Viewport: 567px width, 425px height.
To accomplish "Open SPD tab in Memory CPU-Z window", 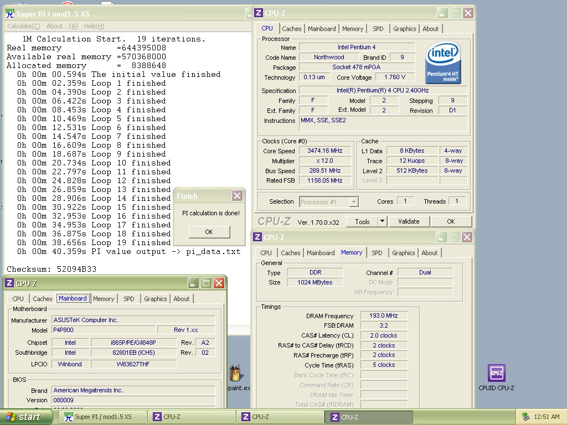I will click(377, 253).
